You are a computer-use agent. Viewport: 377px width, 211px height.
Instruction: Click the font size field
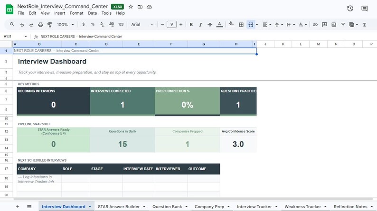point(171,24)
